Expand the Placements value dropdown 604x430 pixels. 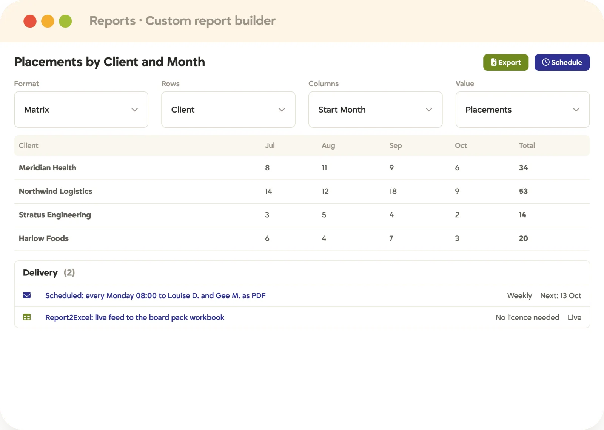(523, 110)
